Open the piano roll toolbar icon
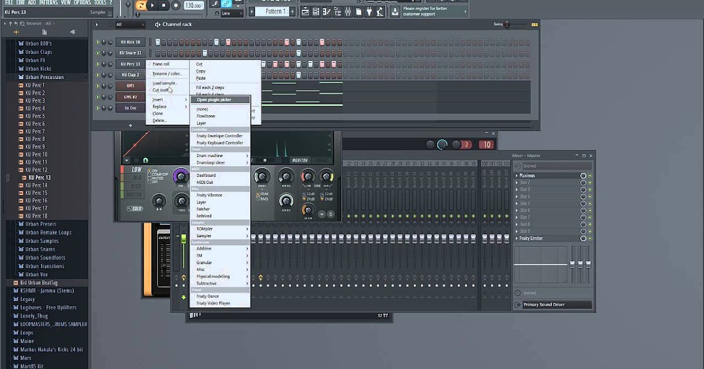The height and width of the screenshot is (369, 704). click(326, 12)
